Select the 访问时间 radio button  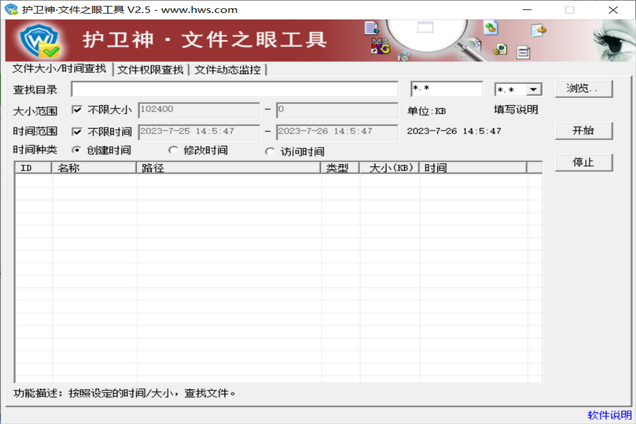coord(270,151)
